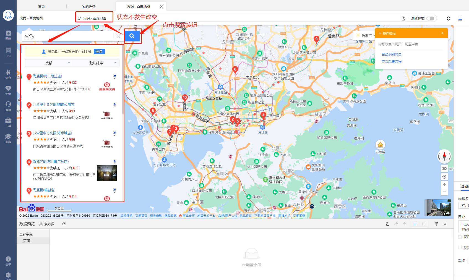Open the filter icon in data preview toolbar
This screenshot has width=469, height=280.
(436, 224)
